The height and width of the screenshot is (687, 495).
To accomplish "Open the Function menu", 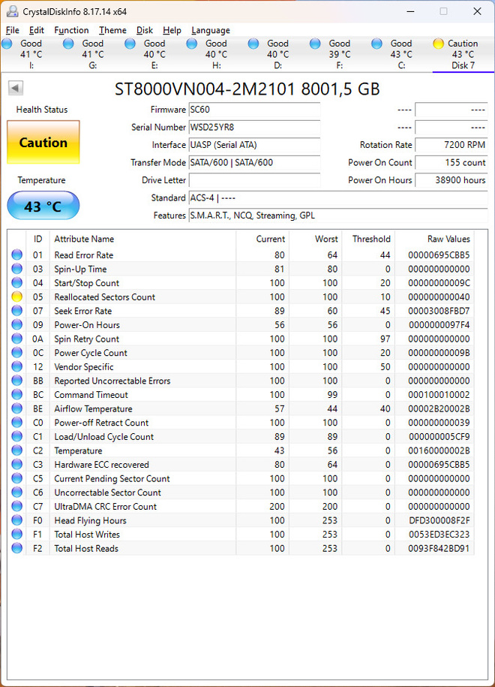I will (x=71, y=30).
